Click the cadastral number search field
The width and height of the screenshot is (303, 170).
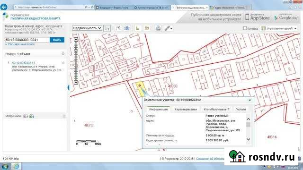27,40
